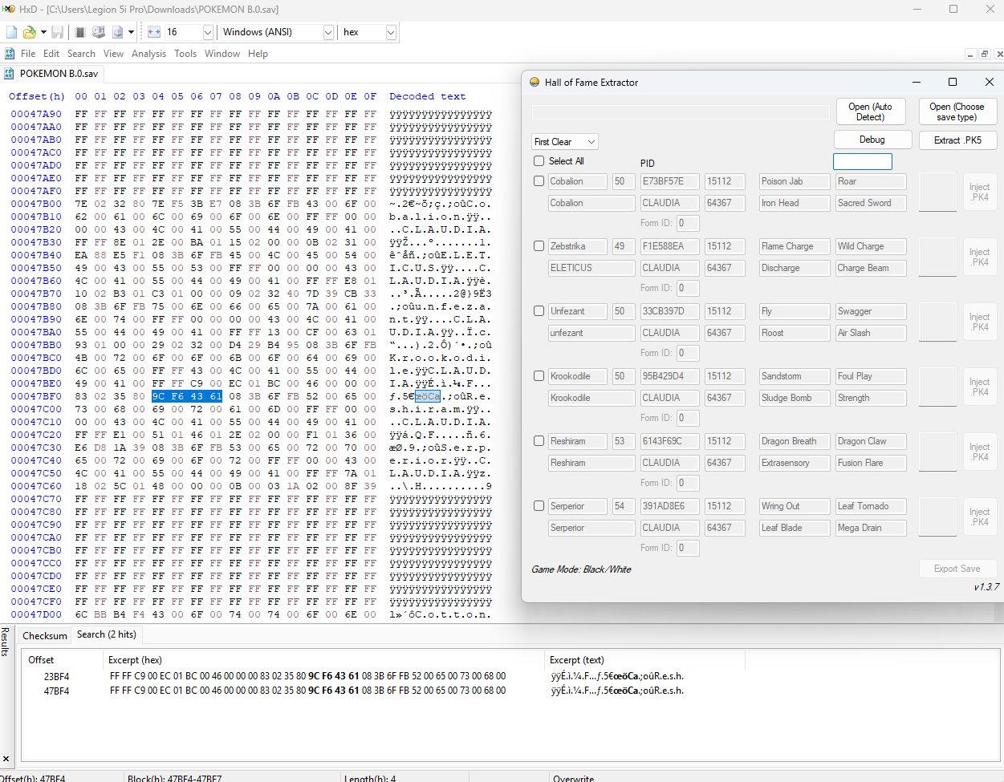Click the Extract .PK5 button
Image resolution: width=1004 pixels, height=782 pixels.
(x=957, y=140)
